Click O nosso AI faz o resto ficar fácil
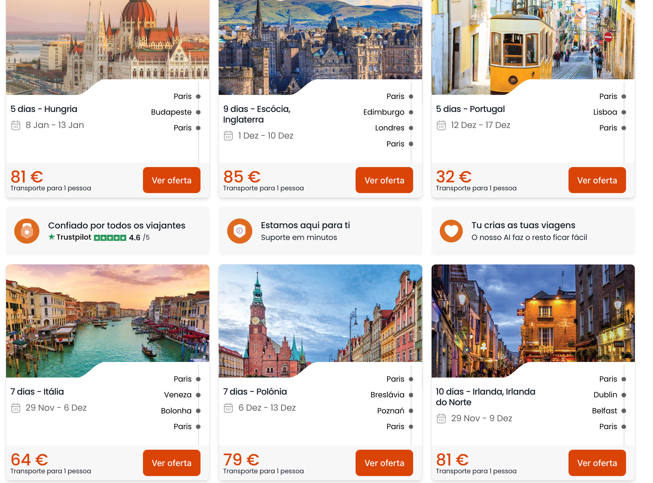Screen dimensions: 653x483 (x=529, y=238)
